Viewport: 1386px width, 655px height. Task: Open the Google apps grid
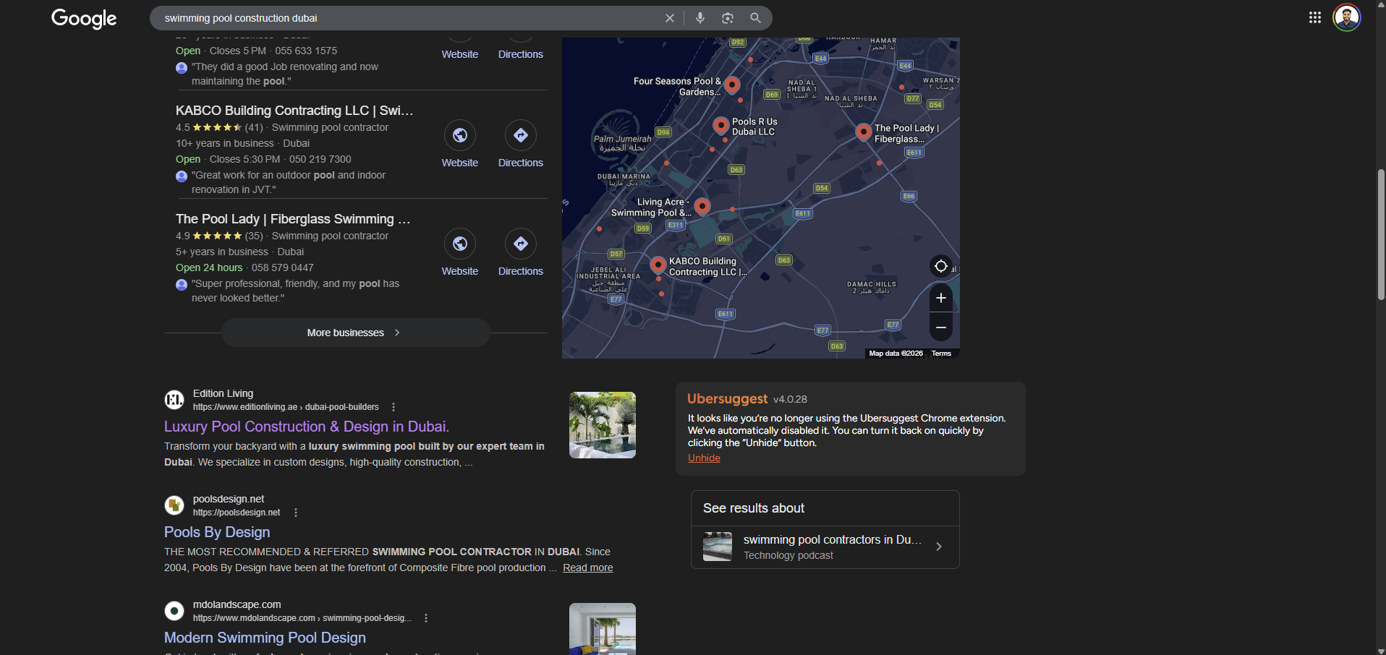click(1315, 18)
